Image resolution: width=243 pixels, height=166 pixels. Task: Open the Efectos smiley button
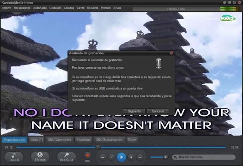40,157
